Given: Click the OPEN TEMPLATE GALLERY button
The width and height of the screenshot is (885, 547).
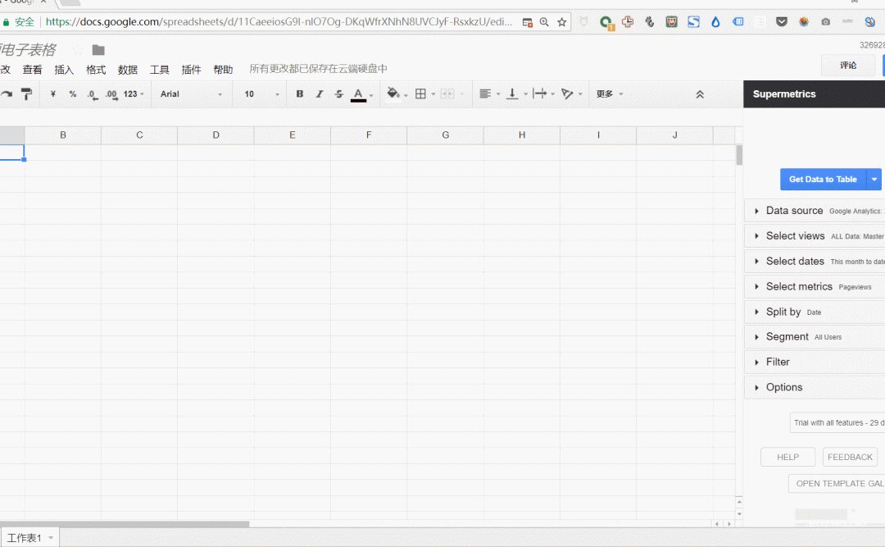Looking at the screenshot, I should point(837,483).
